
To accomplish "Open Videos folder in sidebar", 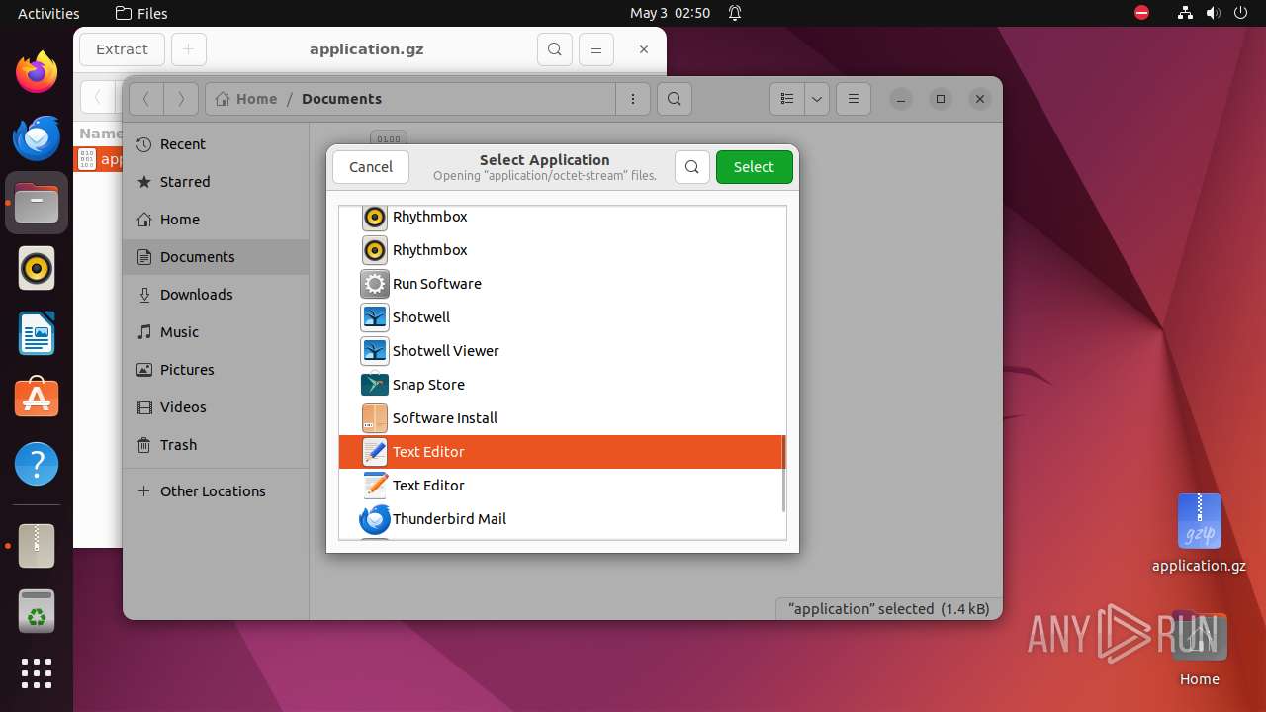I will pos(216,407).
